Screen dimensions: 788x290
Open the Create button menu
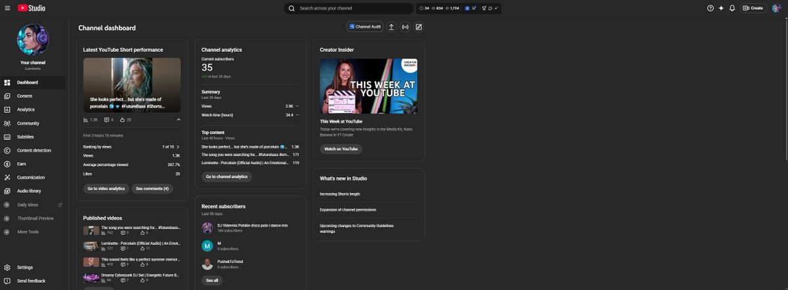click(x=753, y=8)
